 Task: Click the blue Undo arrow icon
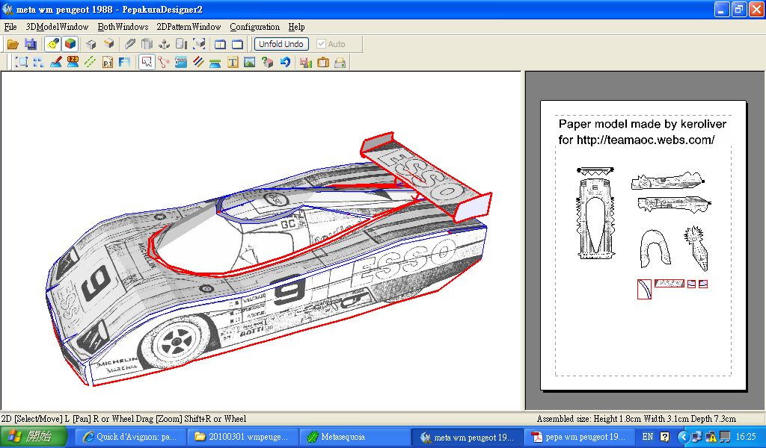pyautogui.click(x=285, y=63)
